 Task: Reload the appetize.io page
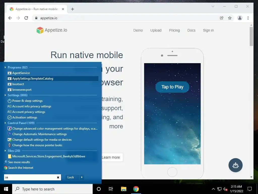(26, 18)
